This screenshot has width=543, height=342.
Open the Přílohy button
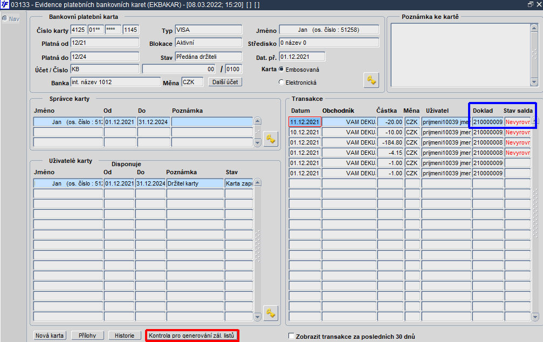(x=87, y=336)
